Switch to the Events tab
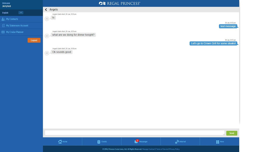 coord(102,141)
